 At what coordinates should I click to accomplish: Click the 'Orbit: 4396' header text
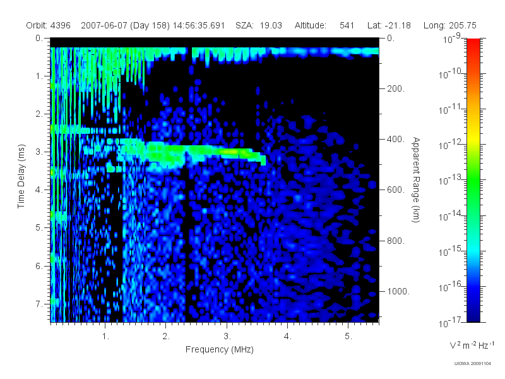[49, 25]
